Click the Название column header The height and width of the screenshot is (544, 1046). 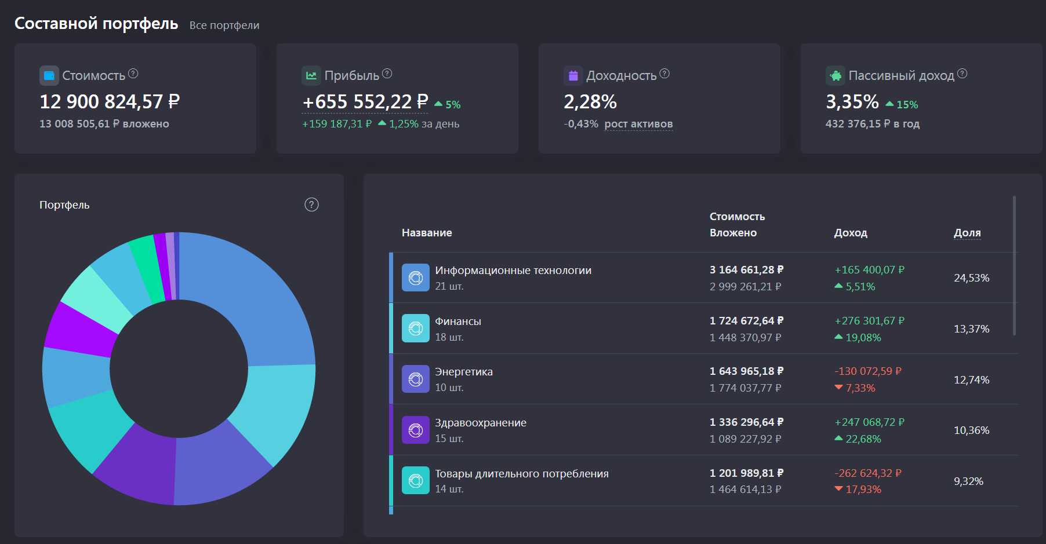[x=427, y=233]
